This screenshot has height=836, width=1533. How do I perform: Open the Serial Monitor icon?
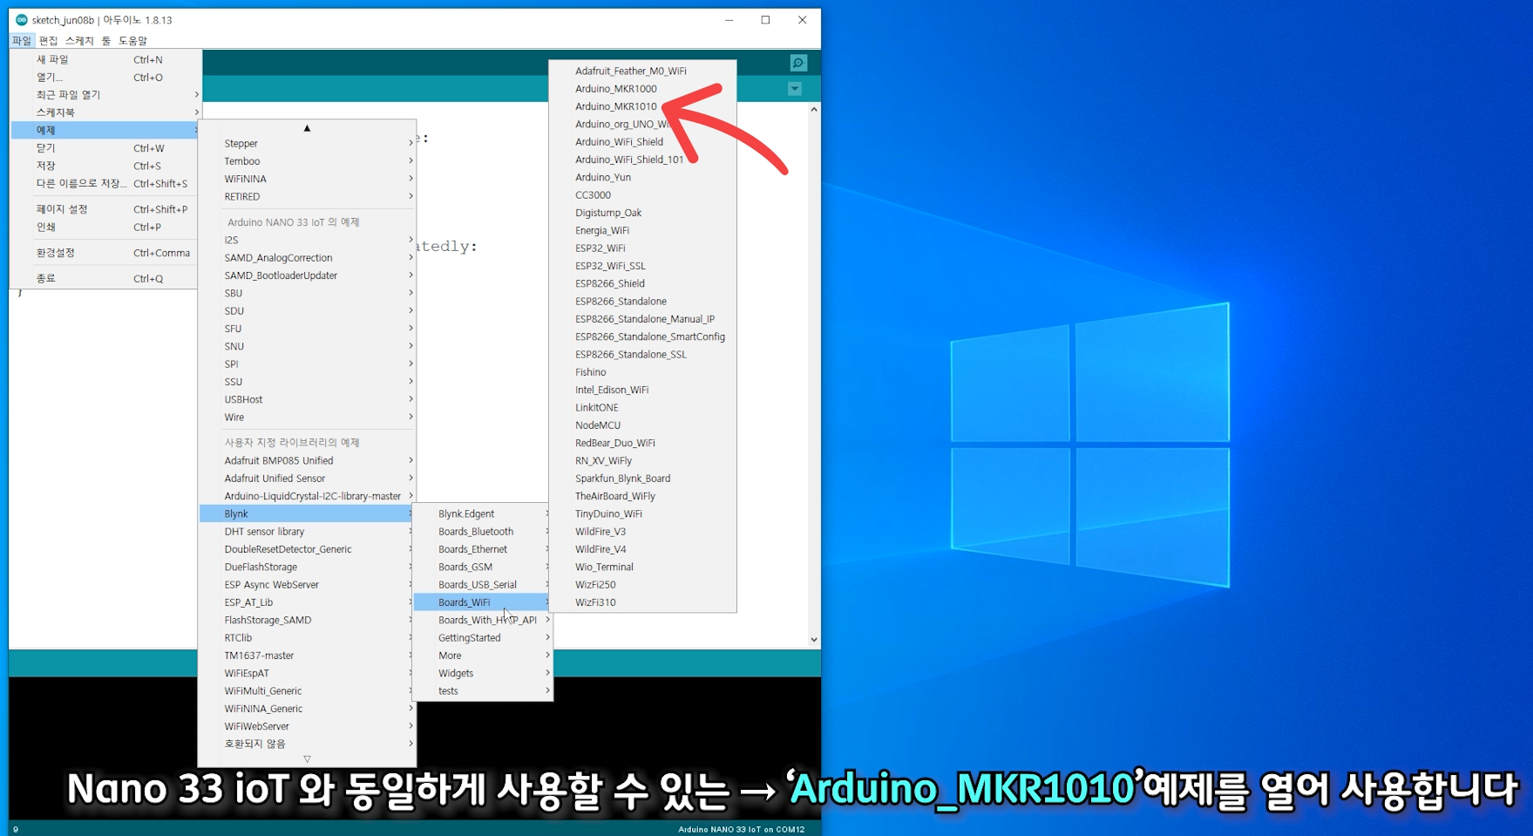click(x=798, y=63)
